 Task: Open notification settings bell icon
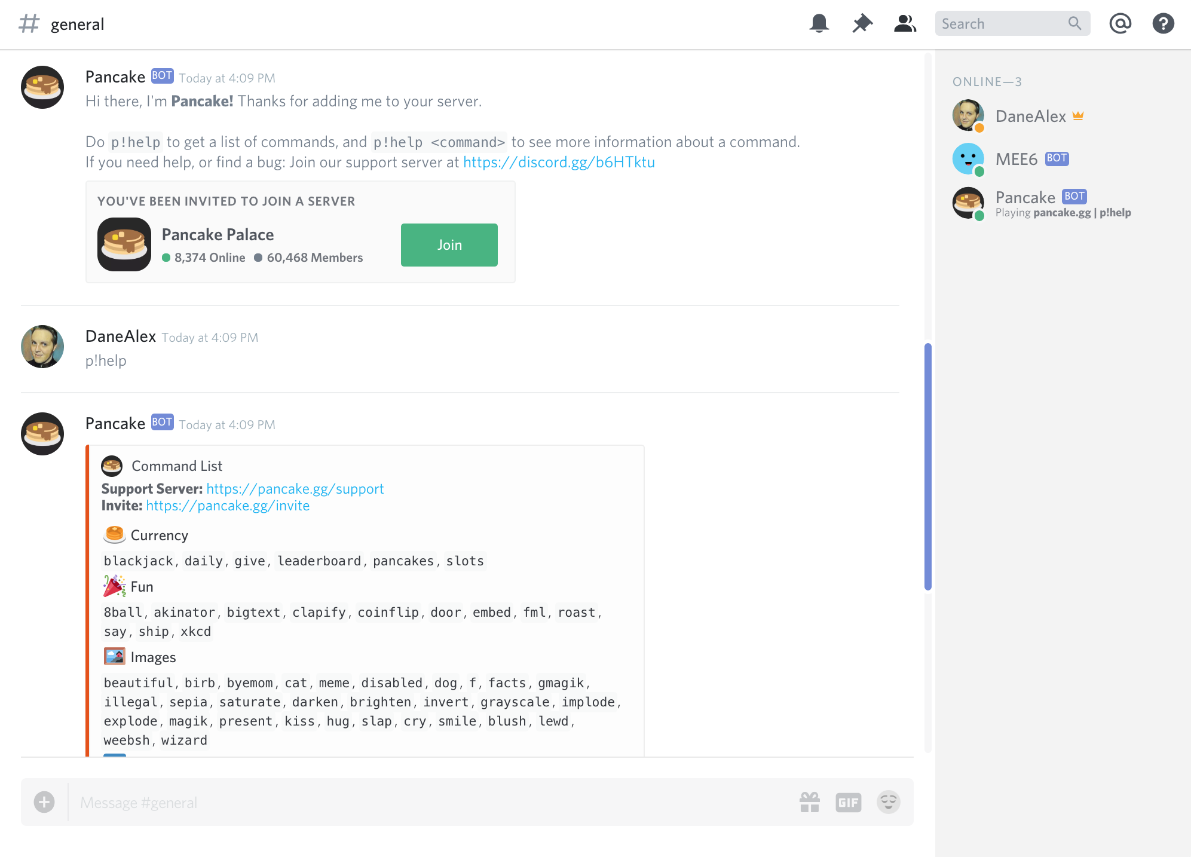[819, 24]
